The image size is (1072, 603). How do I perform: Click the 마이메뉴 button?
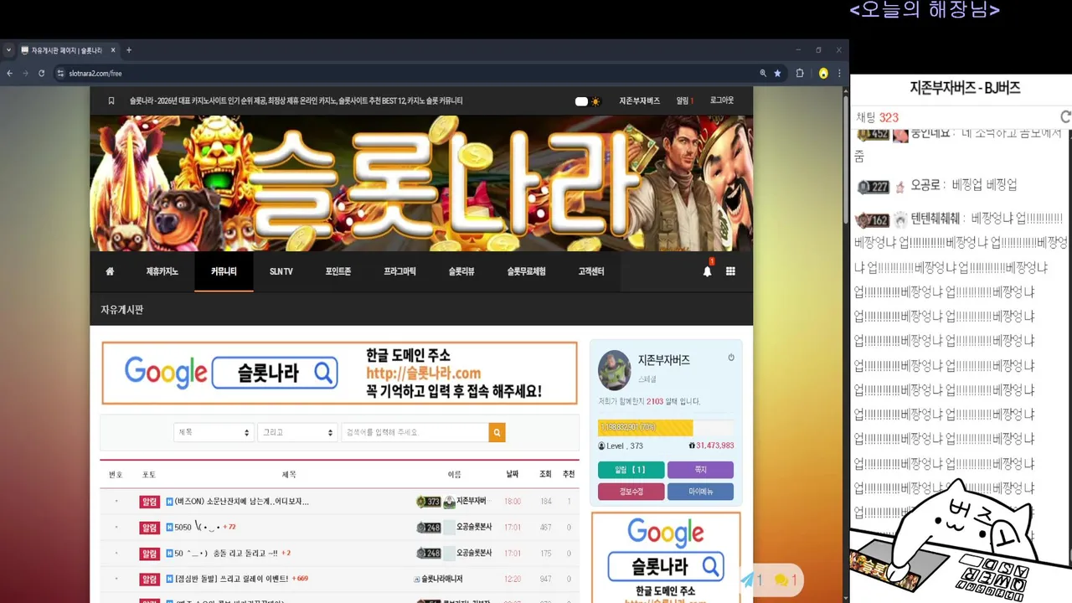click(x=700, y=492)
